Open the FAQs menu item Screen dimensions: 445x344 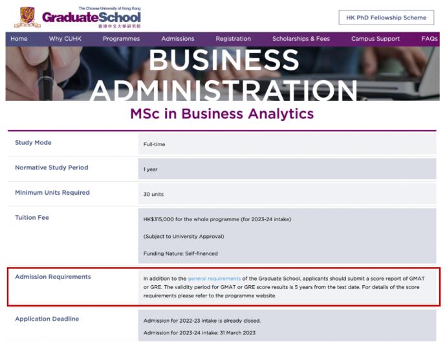(x=429, y=39)
